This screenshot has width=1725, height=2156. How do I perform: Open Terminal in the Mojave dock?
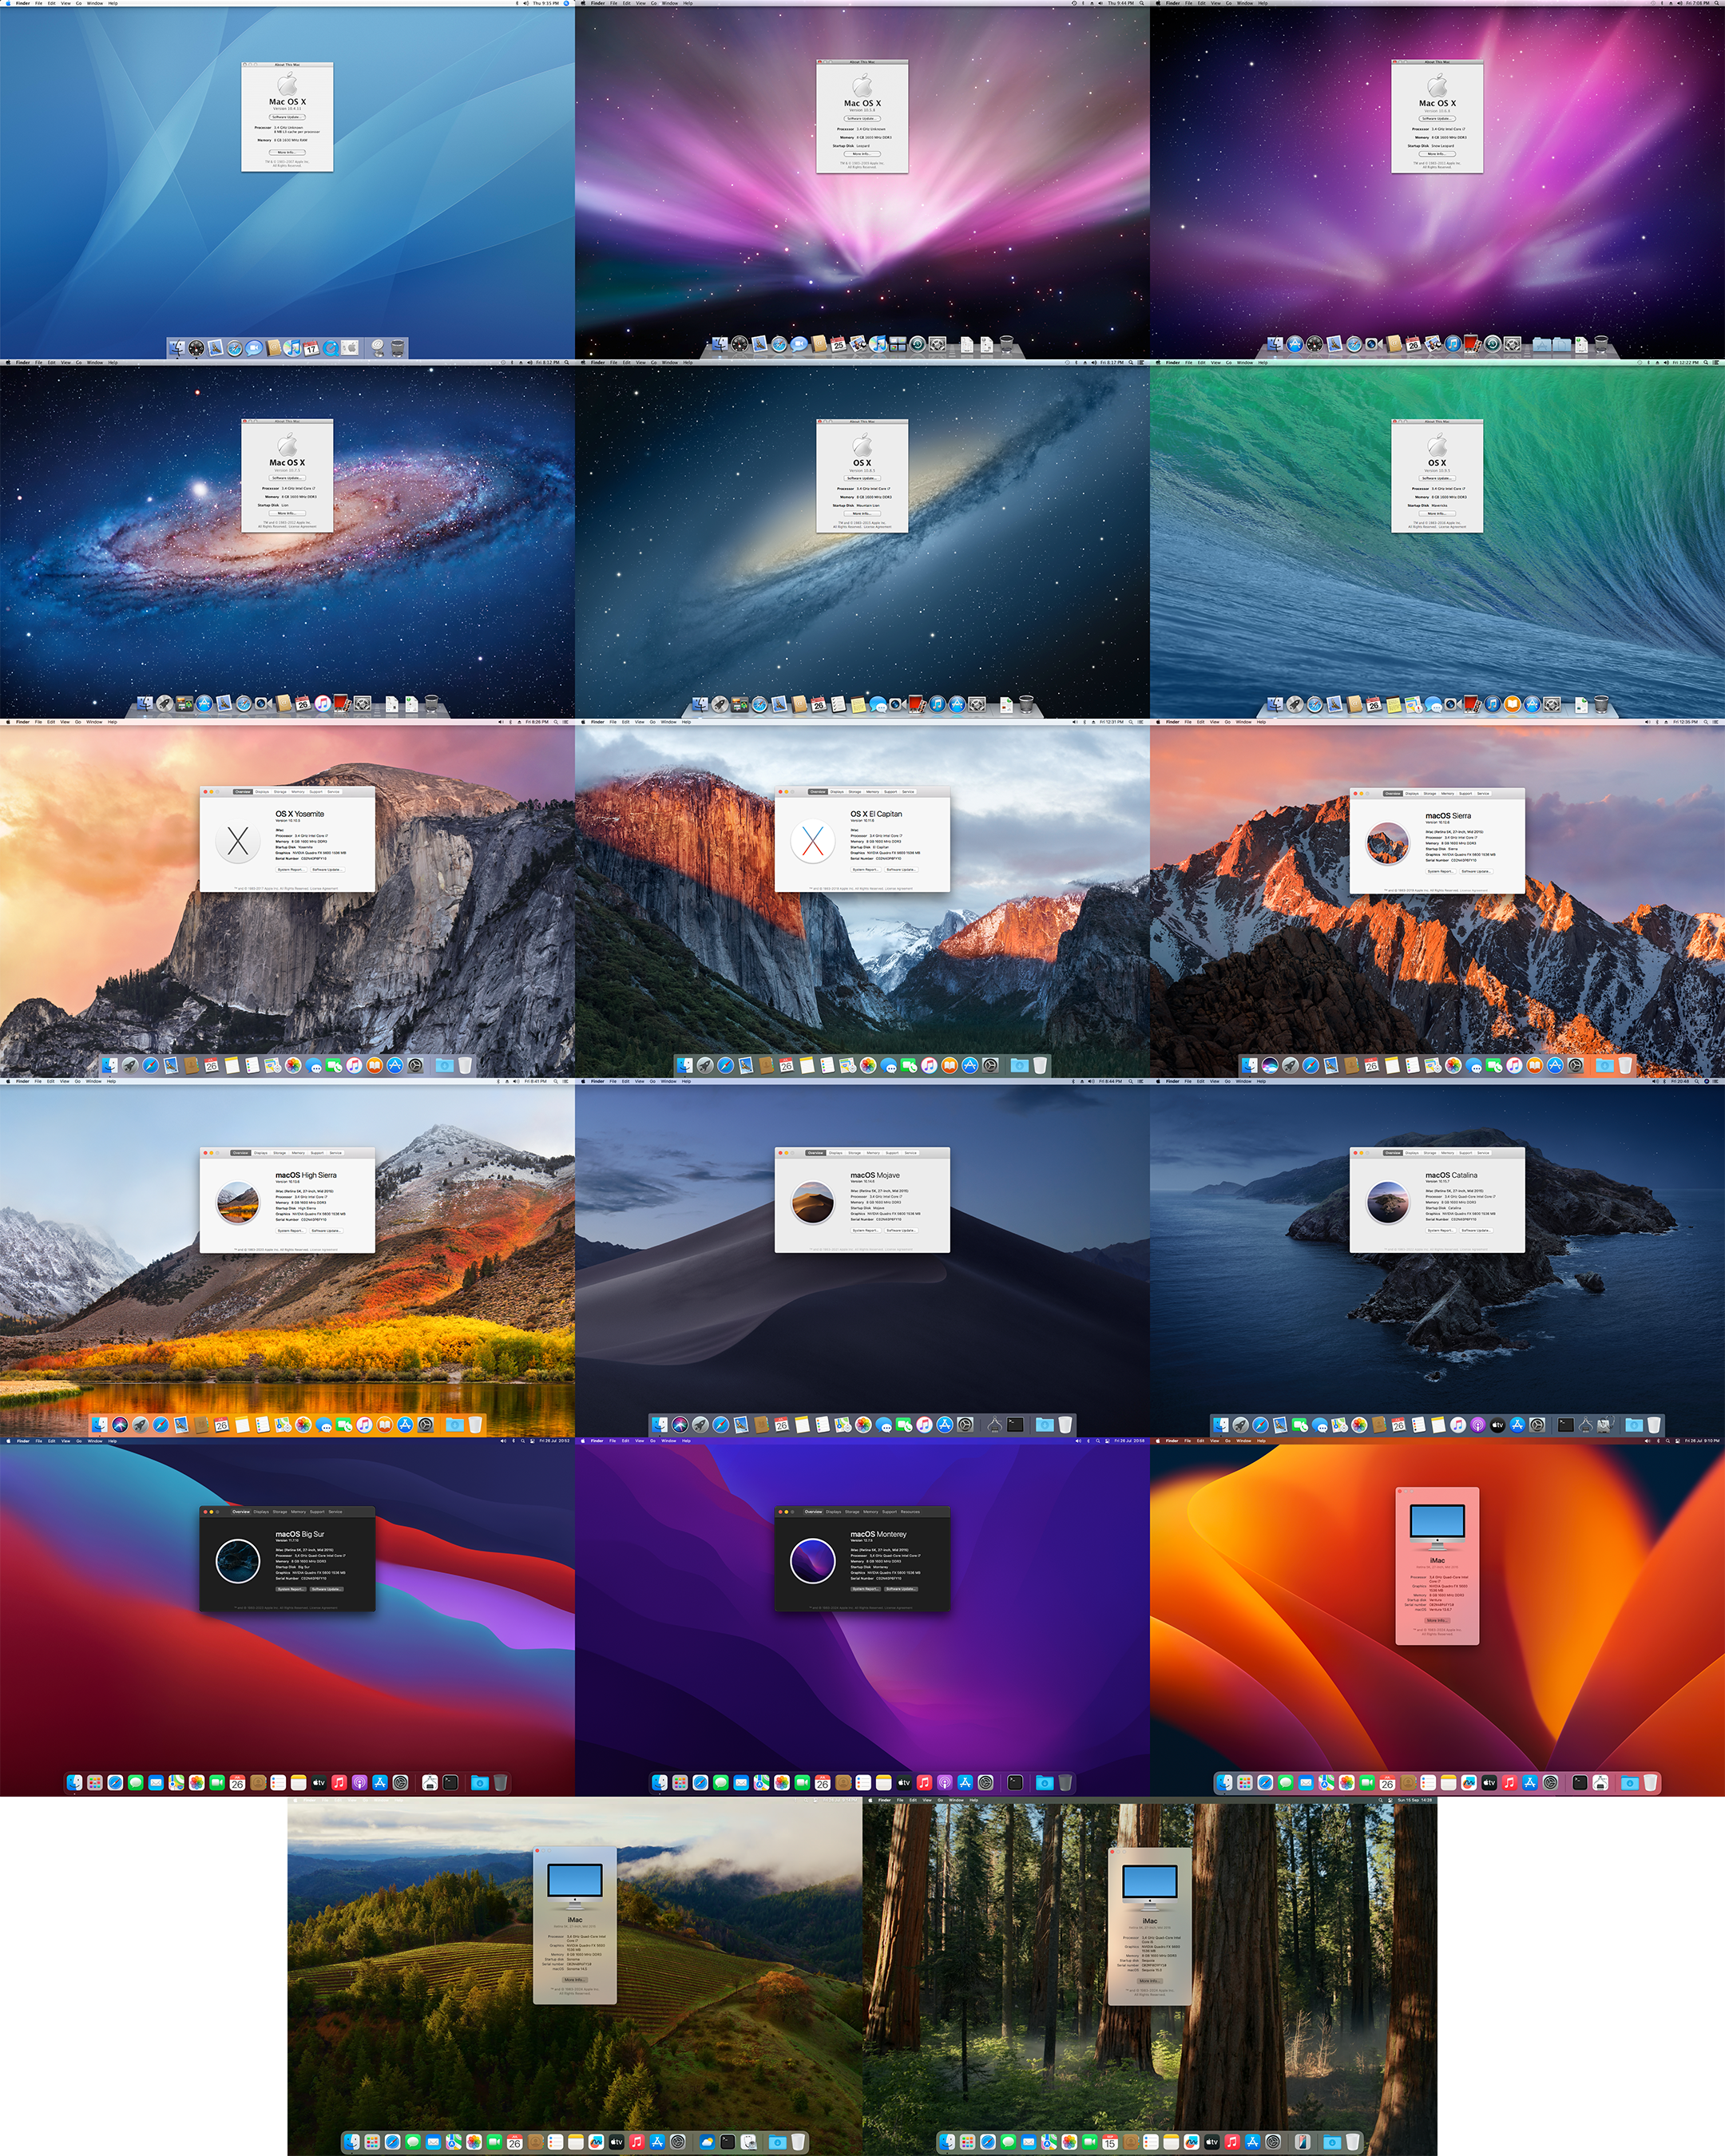pyautogui.click(x=1015, y=1425)
